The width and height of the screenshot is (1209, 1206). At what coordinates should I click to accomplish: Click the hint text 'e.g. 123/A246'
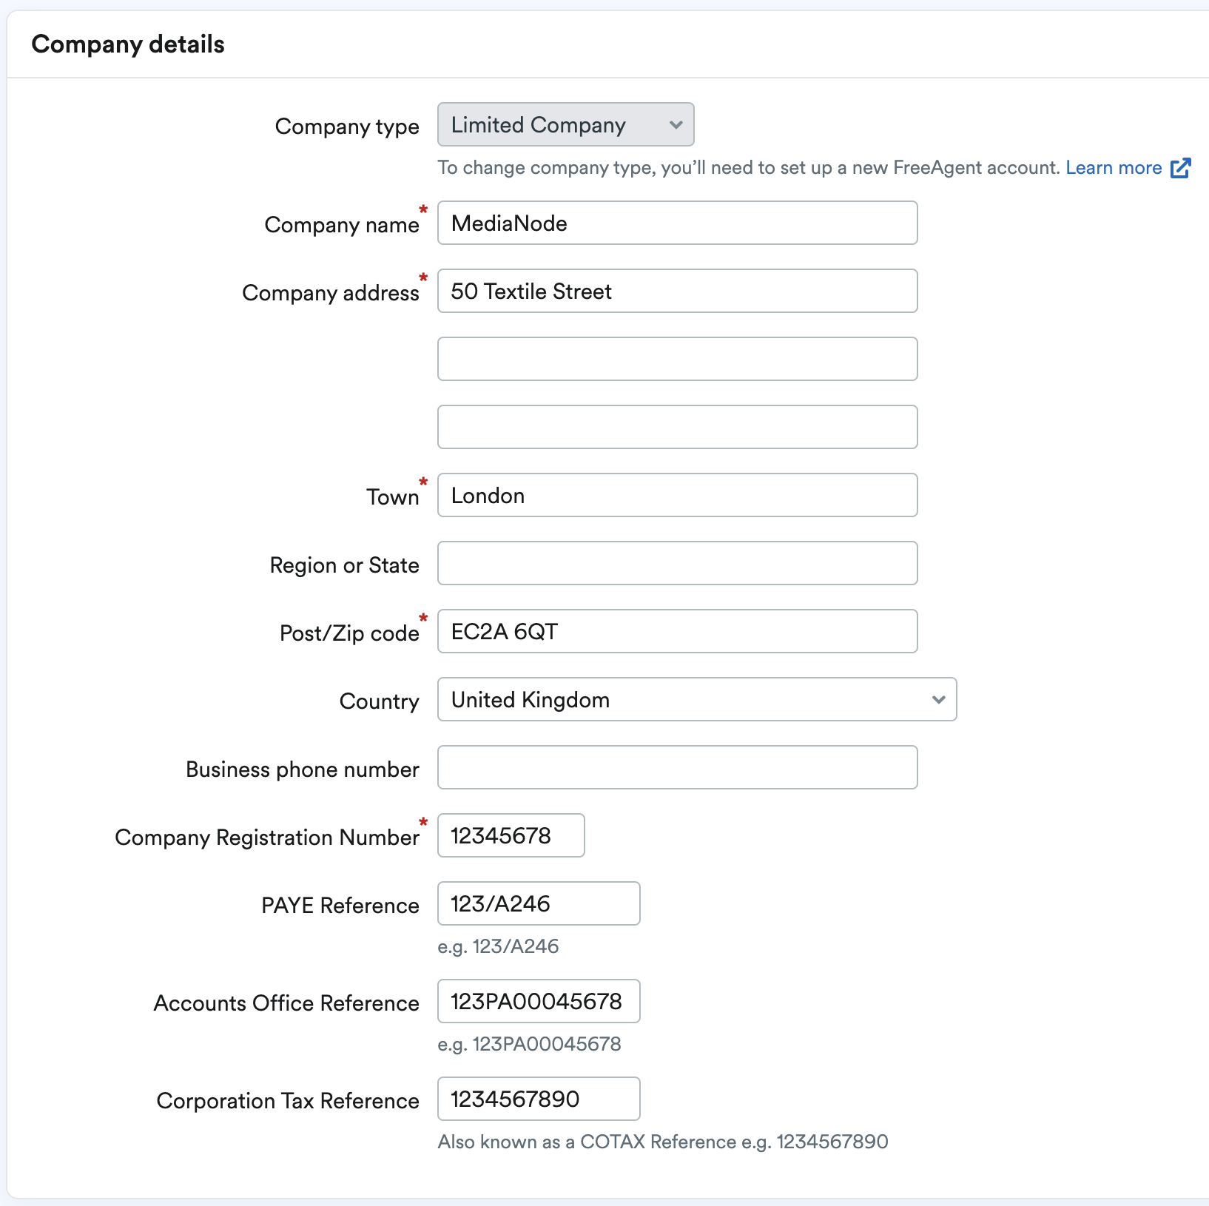pyautogui.click(x=498, y=946)
